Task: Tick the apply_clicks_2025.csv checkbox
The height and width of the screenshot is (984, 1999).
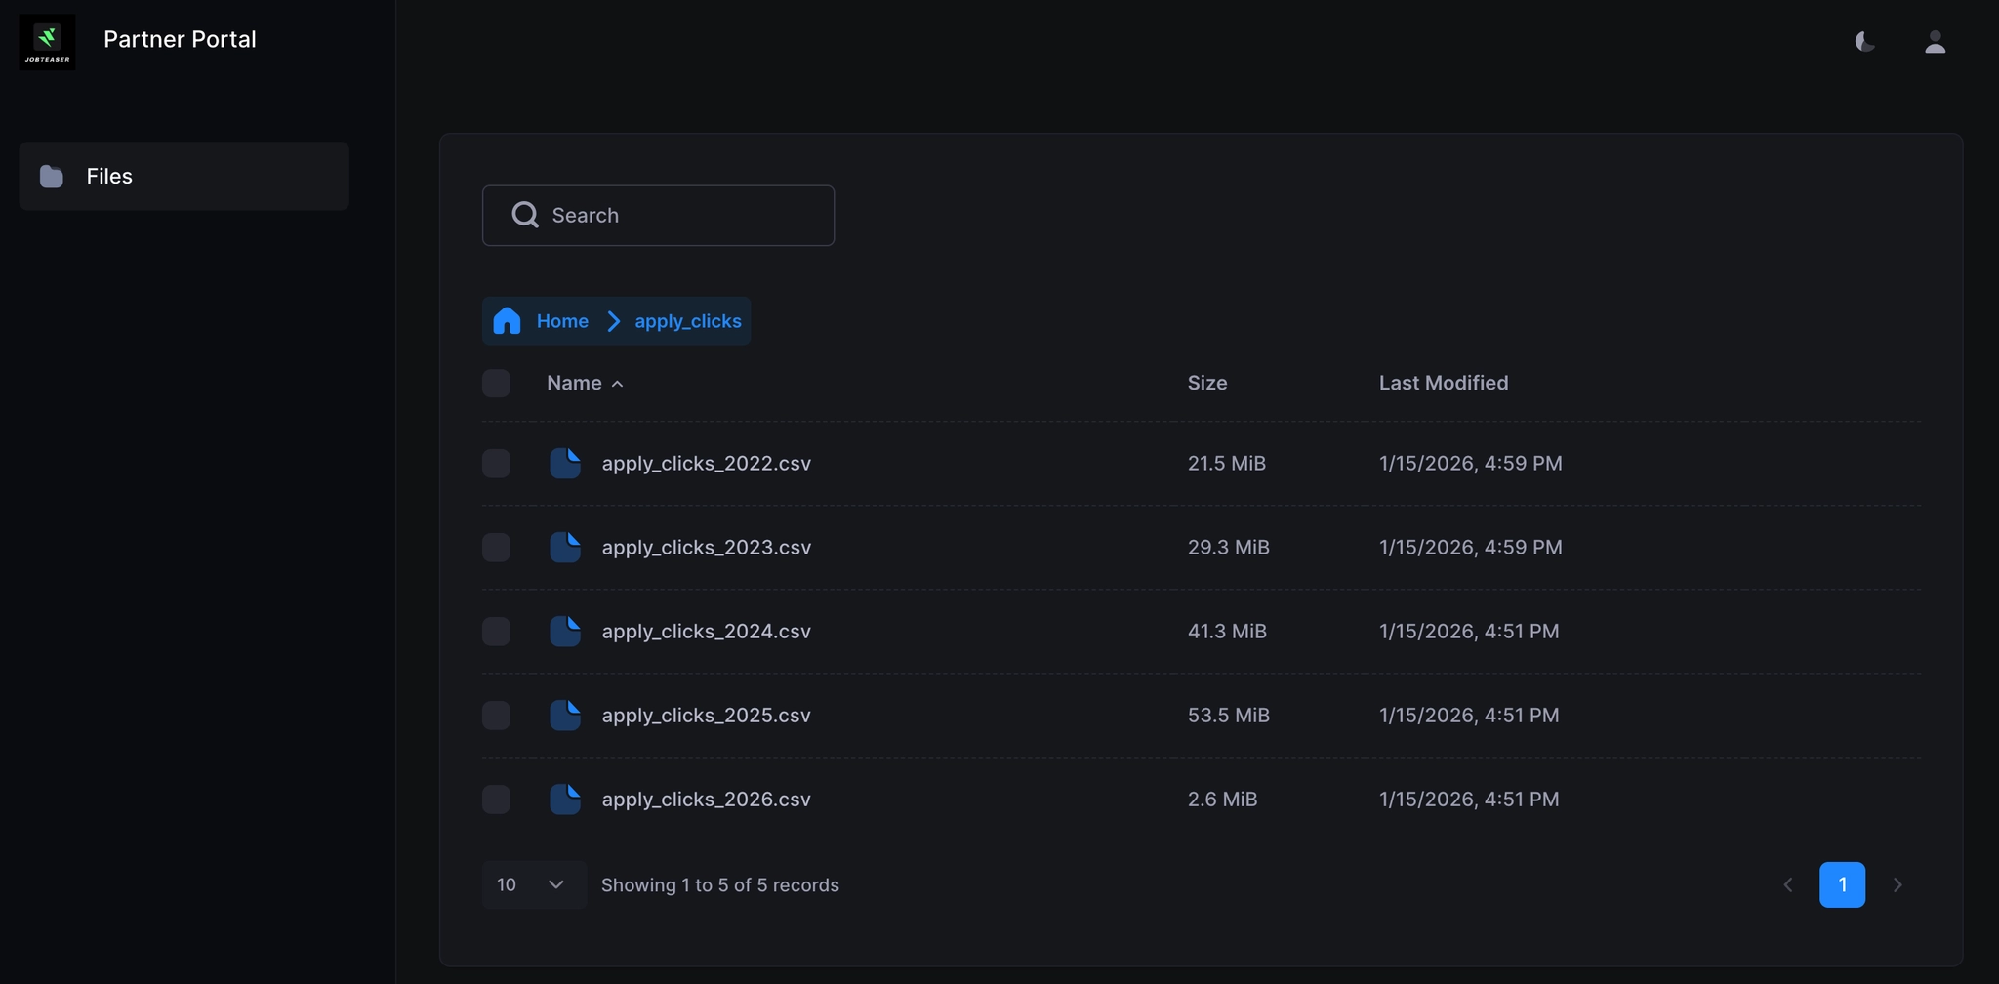Action: [x=496, y=715]
